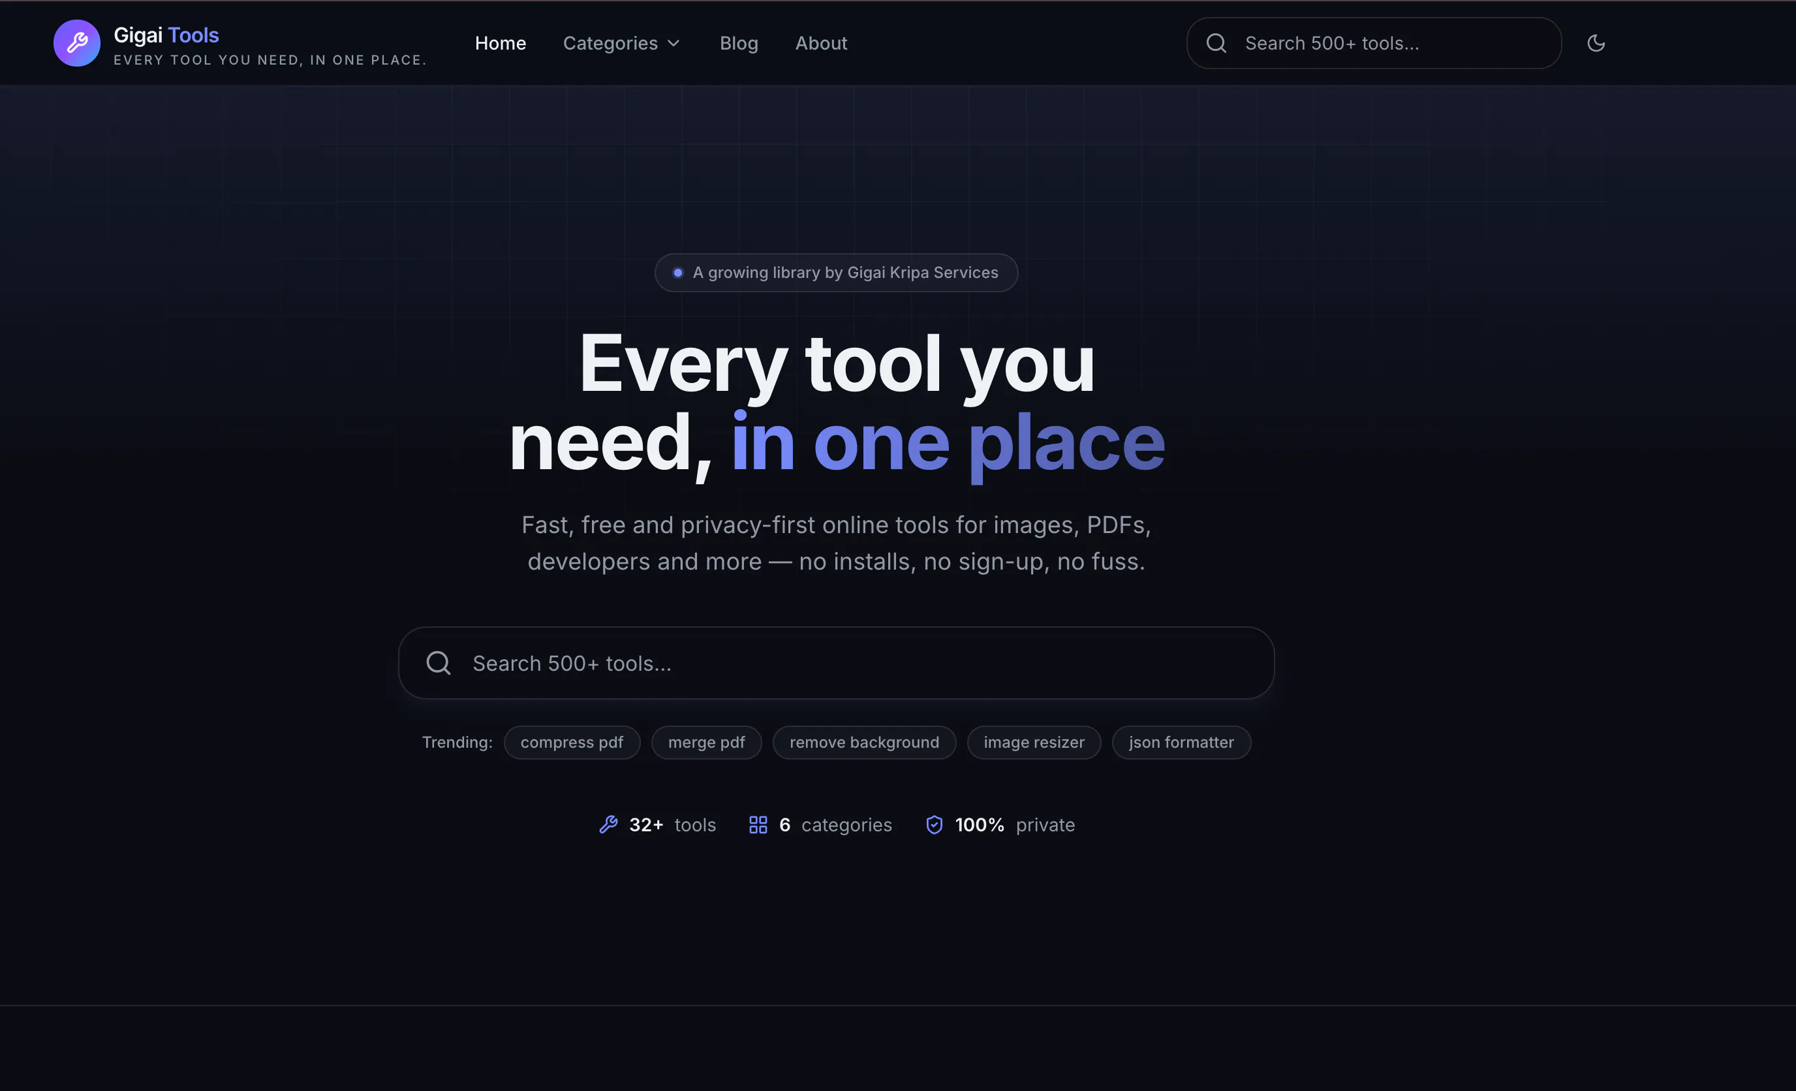Click the growing library by Gigai Kripa badge
Screen dimensions: 1796x1091
[x=836, y=273]
